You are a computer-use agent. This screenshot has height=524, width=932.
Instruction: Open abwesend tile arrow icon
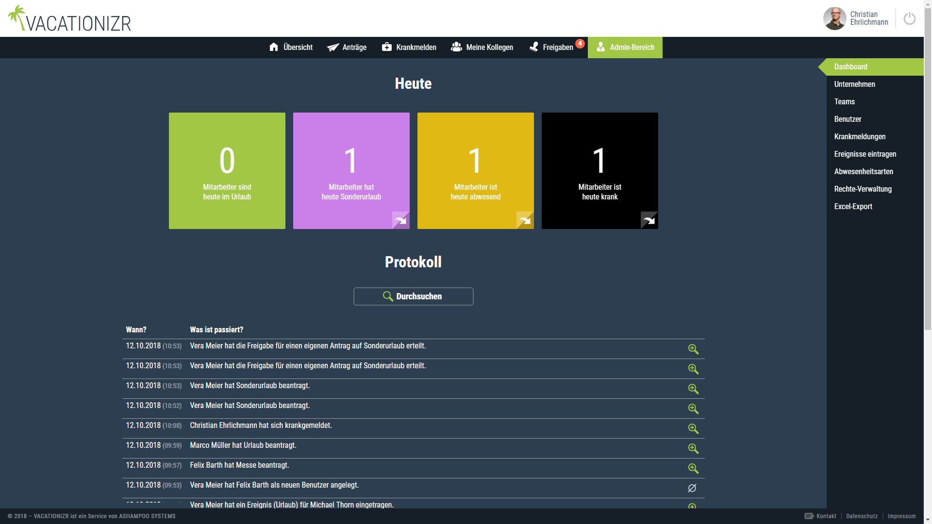click(x=525, y=220)
